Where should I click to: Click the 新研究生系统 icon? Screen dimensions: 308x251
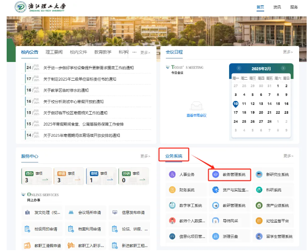click(x=259, y=174)
